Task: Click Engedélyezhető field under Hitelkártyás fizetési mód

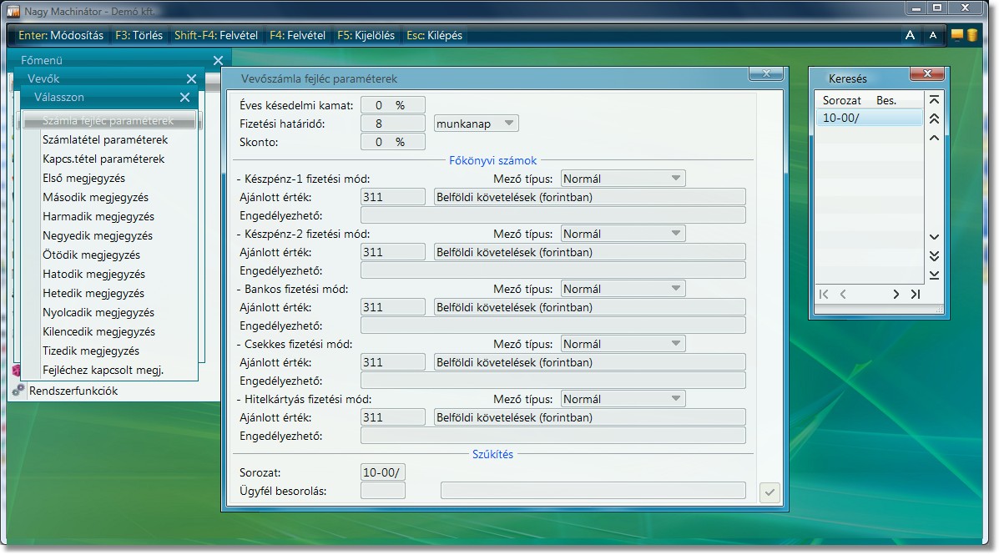Action: point(553,436)
